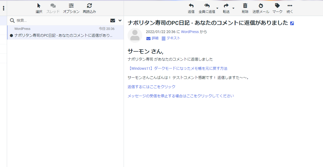
Task: Toggle the unread dot on WordPress message
Action: 11,35
